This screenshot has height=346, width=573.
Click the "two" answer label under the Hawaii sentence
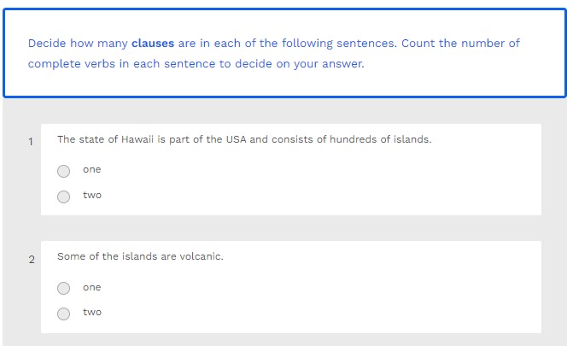pyautogui.click(x=91, y=195)
